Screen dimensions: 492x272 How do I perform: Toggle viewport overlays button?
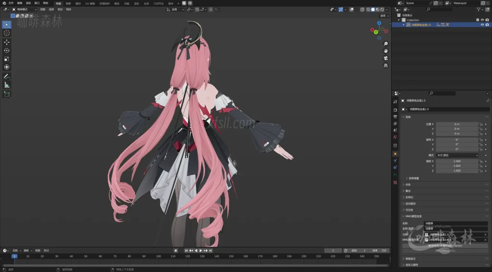351,10
